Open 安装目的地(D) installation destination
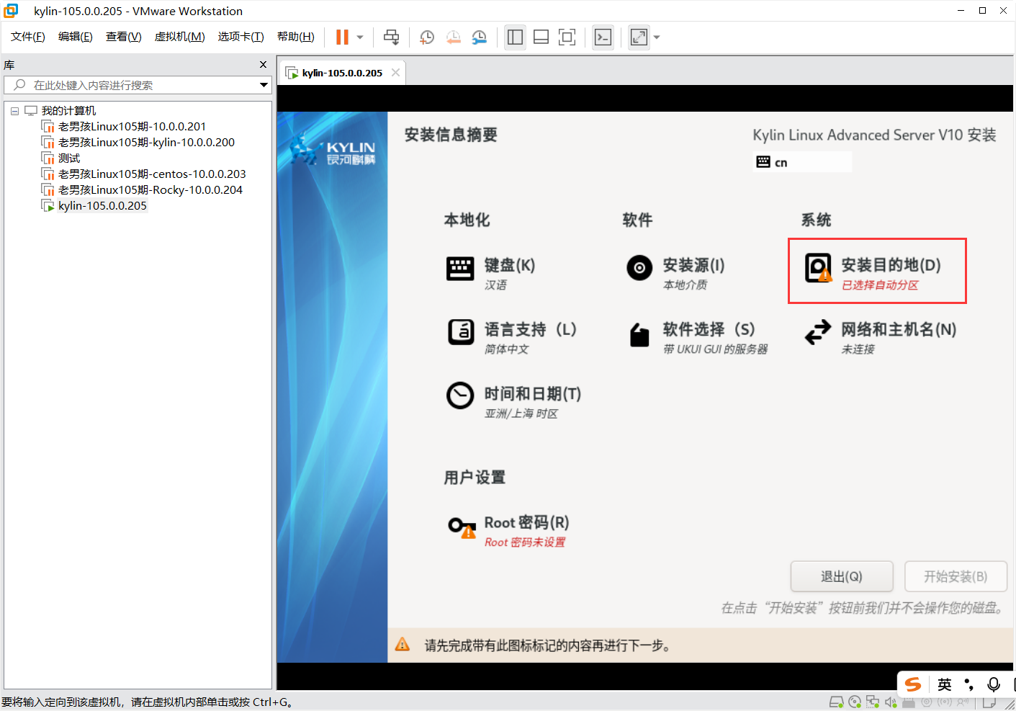 [876, 271]
